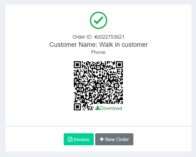Click the order QR code image
Image resolution: width=196 pixels, height=157 pixels.
point(98,86)
